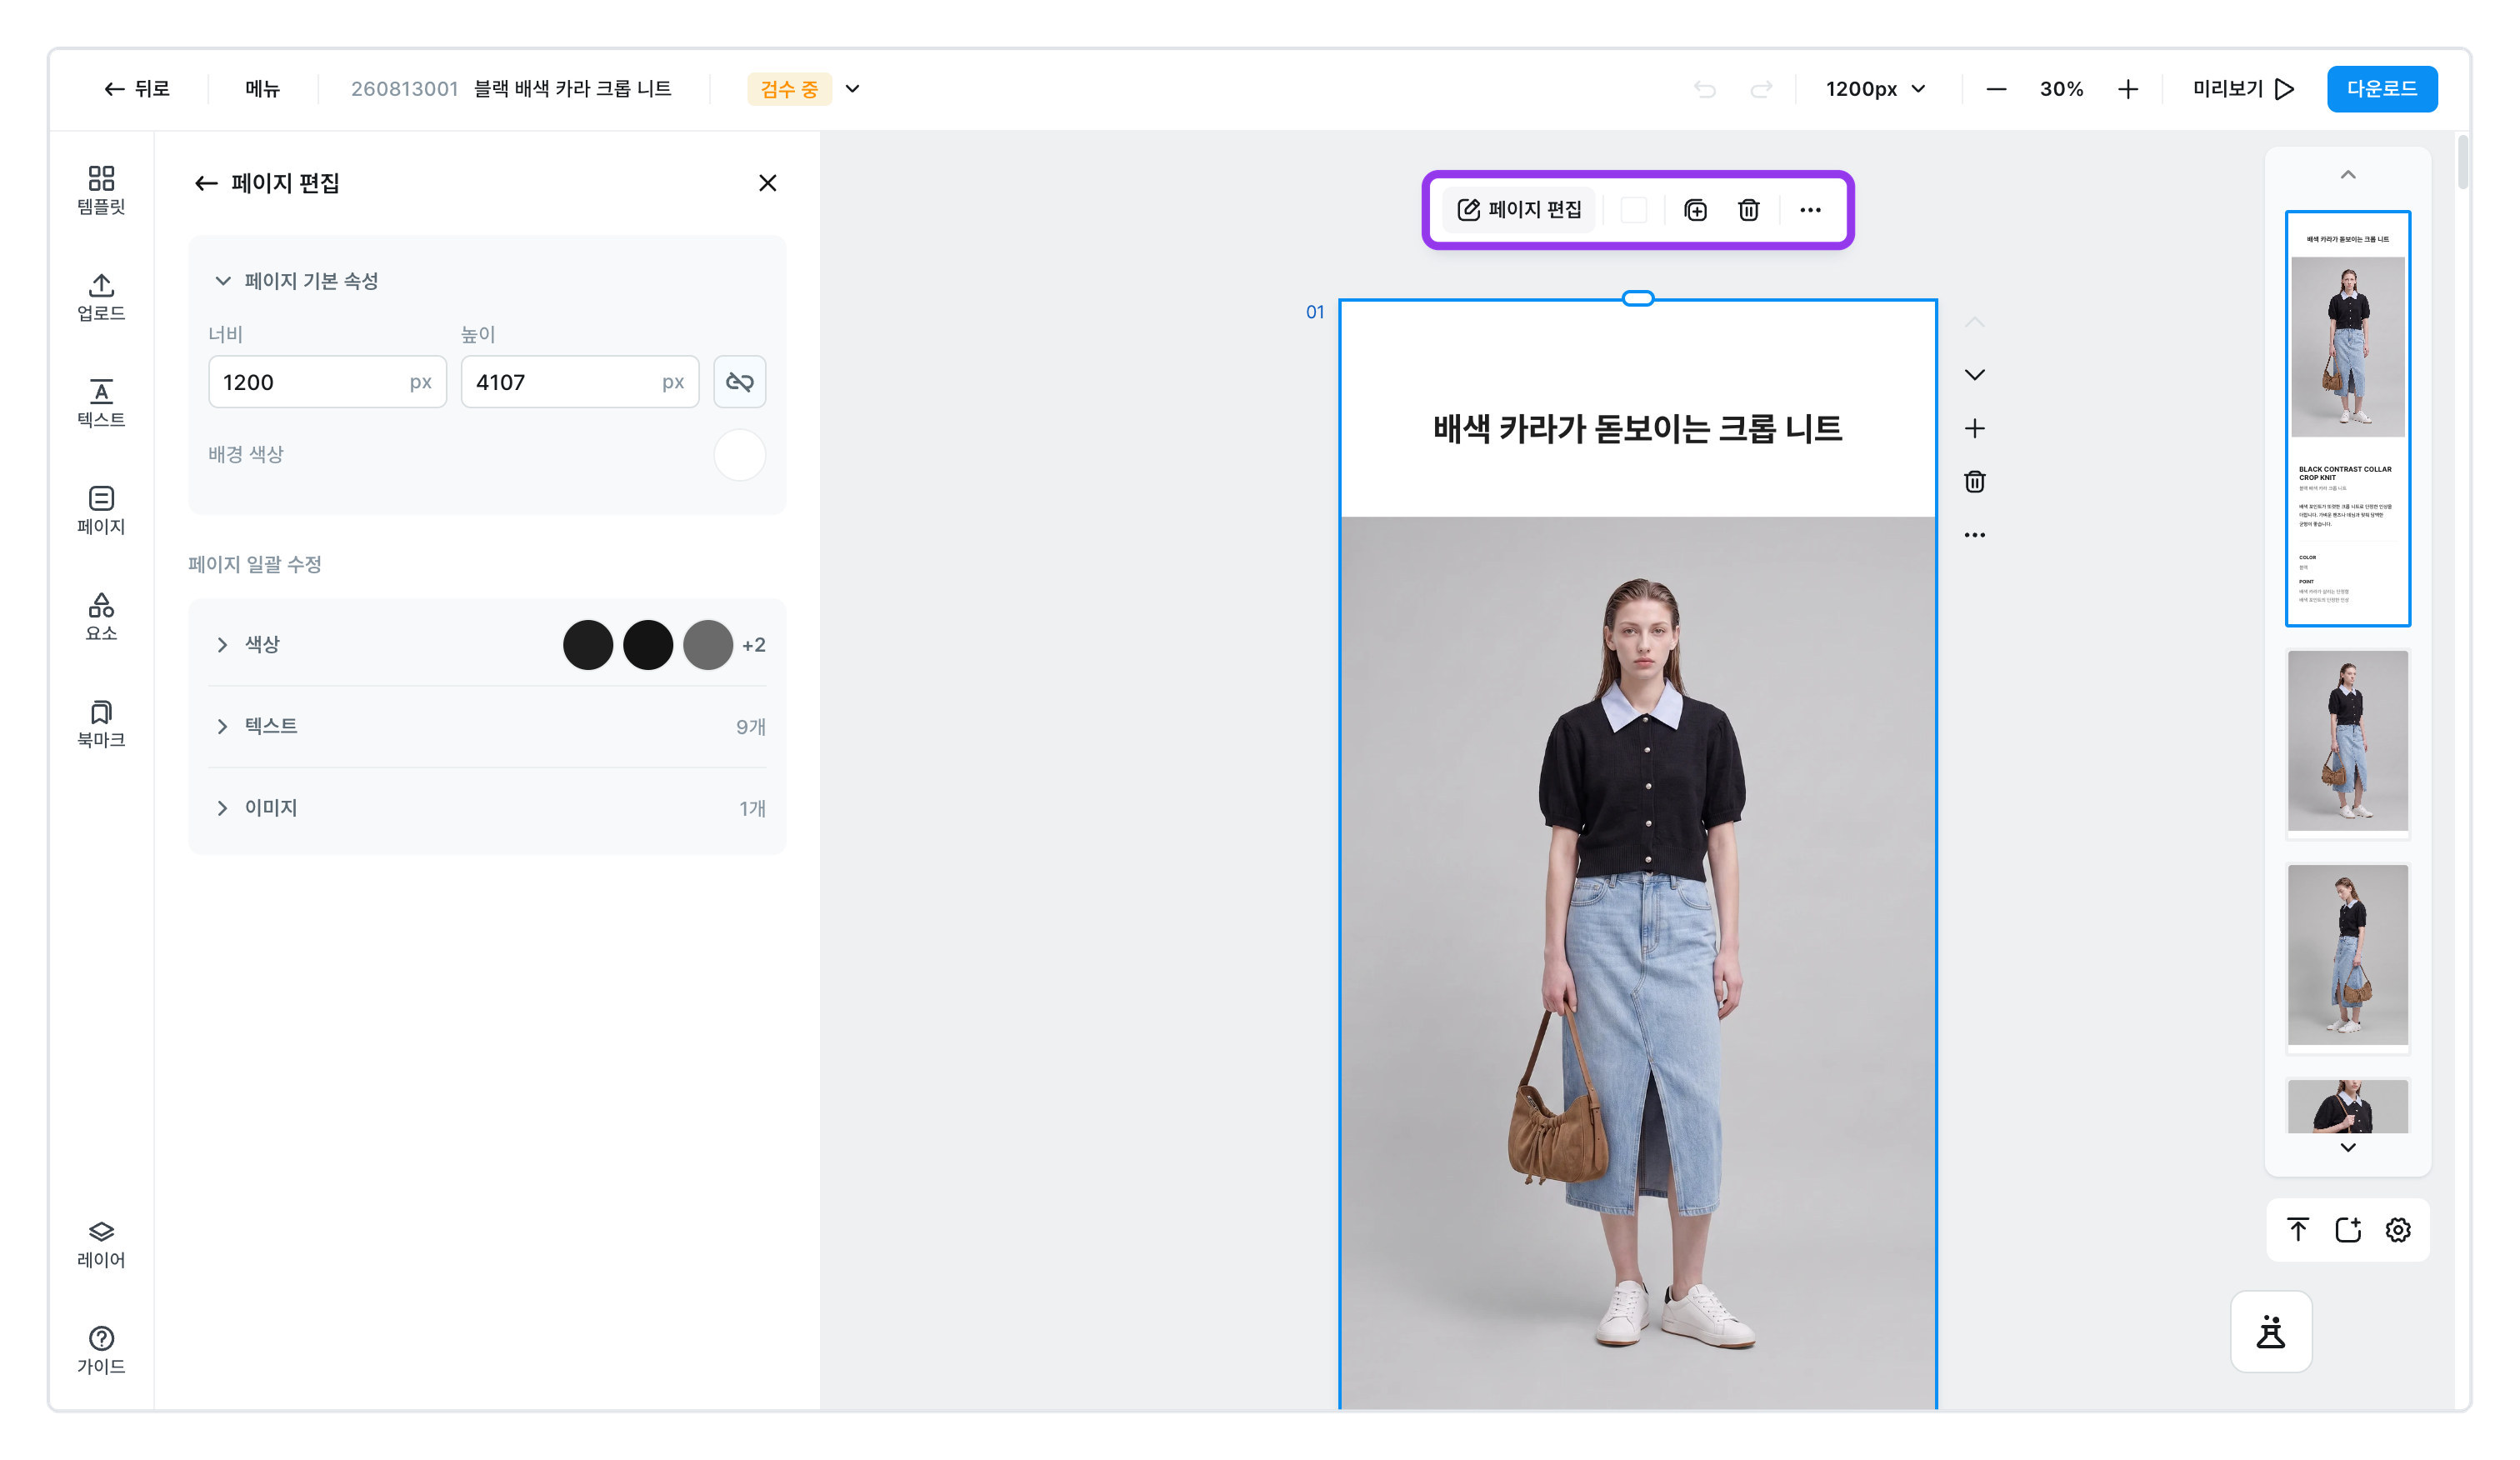
Task: Expand the 이미지 1개 row
Action: 487,808
